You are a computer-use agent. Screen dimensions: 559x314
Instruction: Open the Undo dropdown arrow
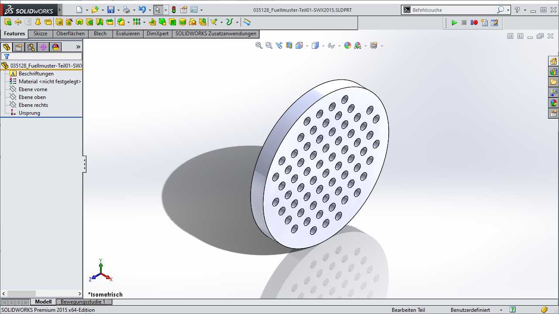(x=150, y=10)
